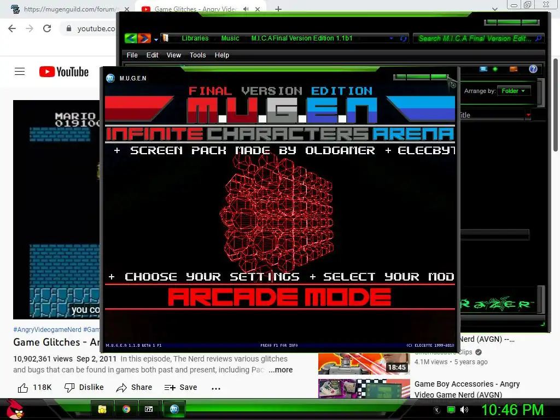The height and width of the screenshot is (420, 560).
Task: Refresh the Explorer folder view
Action: 403,38
